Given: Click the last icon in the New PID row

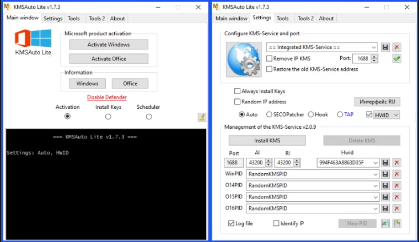Looking at the screenshot, I should (397, 223).
